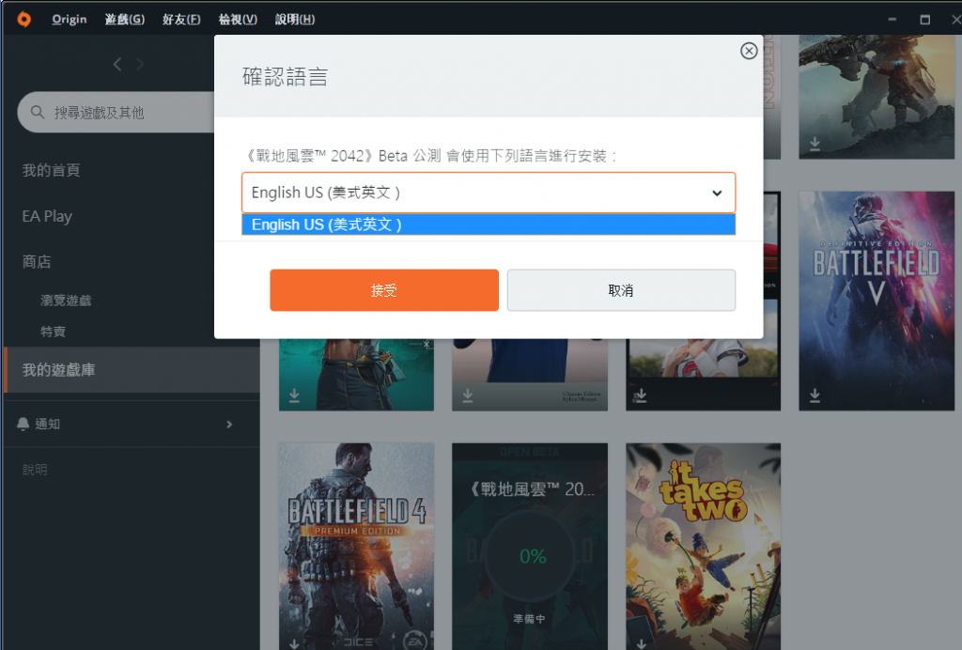This screenshot has width=962, height=650.
Task: Click the Origin logo icon
Action: click(x=23, y=19)
